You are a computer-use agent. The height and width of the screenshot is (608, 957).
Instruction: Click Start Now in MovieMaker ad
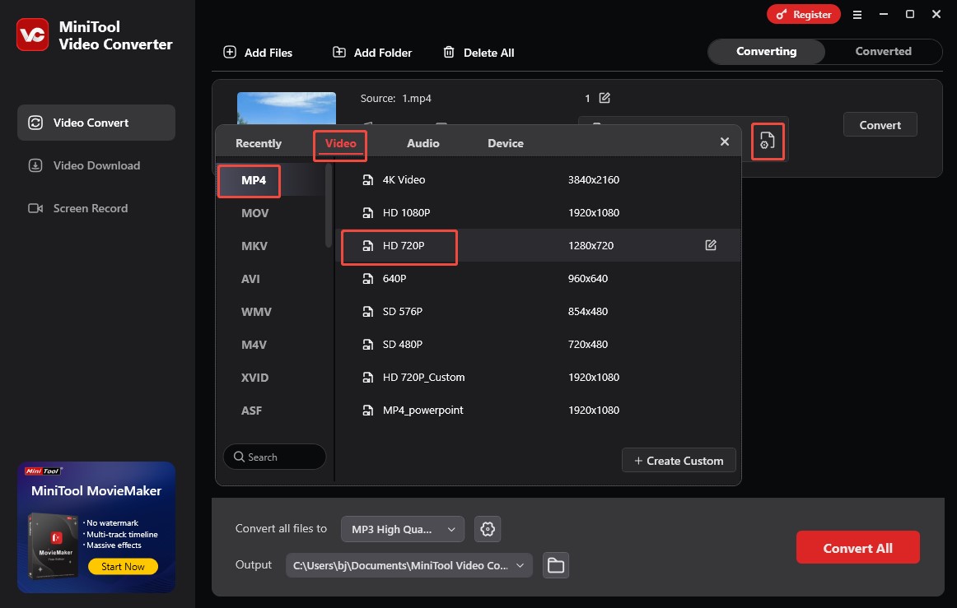click(123, 567)
